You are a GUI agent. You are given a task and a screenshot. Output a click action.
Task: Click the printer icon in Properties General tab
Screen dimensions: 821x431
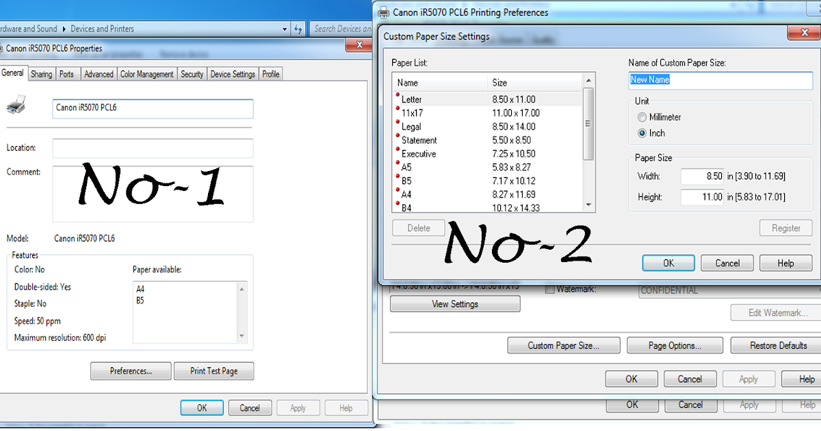16,105
